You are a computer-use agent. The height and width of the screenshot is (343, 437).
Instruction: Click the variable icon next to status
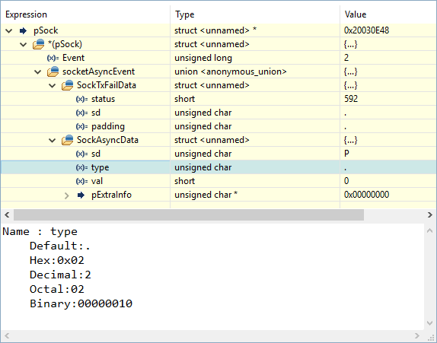[x=81, y=99]
